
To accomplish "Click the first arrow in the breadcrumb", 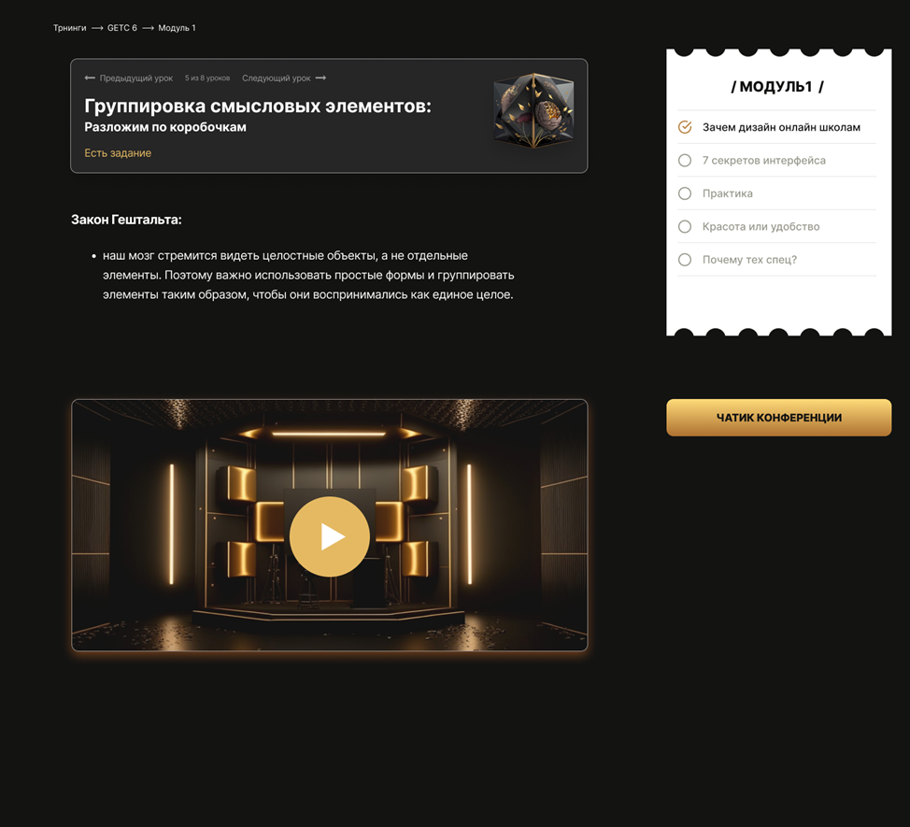I will (x=97, y=28).
